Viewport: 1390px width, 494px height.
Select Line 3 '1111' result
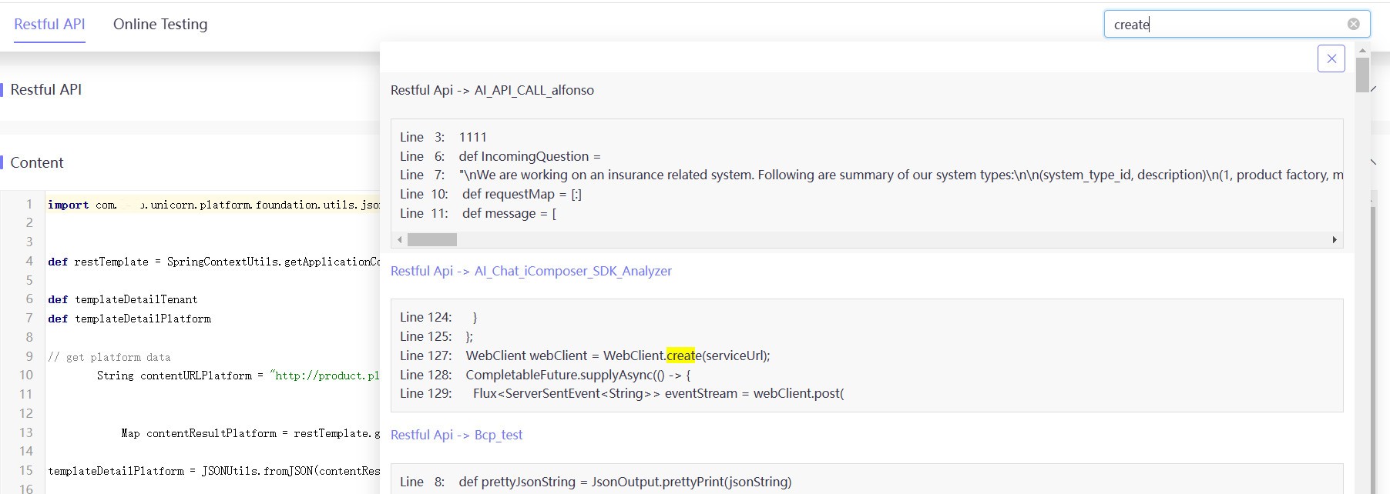tap(443, 137)
